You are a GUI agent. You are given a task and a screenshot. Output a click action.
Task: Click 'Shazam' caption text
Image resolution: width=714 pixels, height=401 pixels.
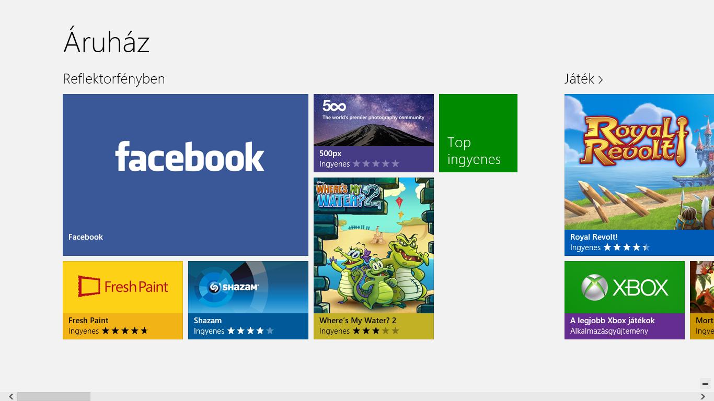click(x=208, y=321)
